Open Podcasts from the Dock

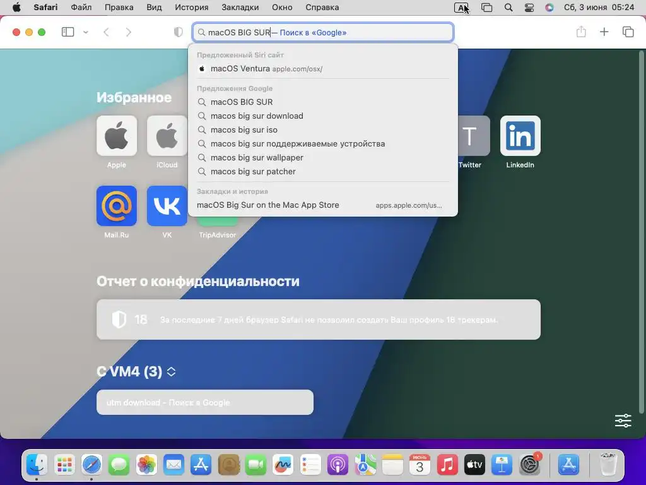point(338,465)
